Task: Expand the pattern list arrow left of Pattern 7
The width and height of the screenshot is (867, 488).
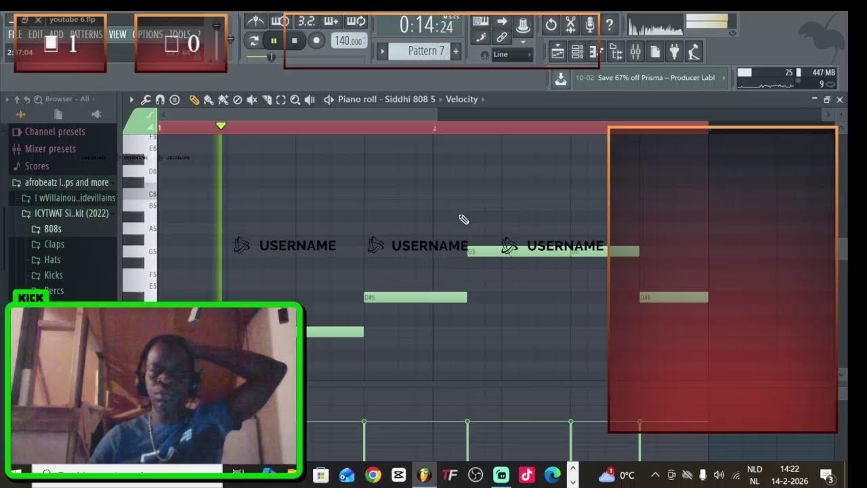Action: (383, 51)
